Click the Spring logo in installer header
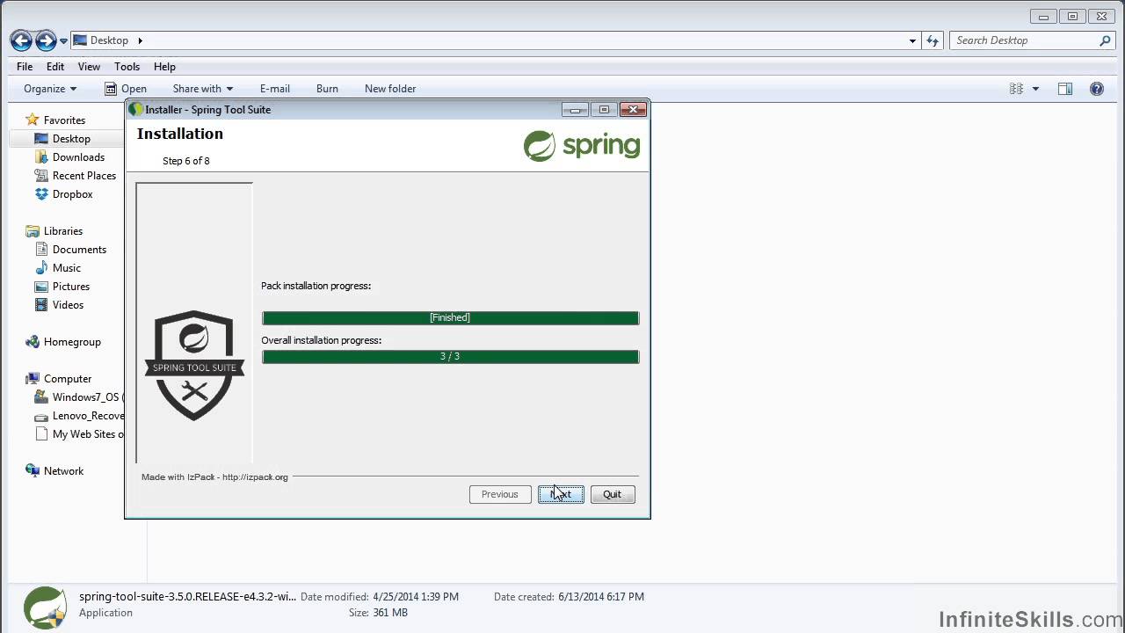This screenshot has height=633, width=1125. click(582, 146)
